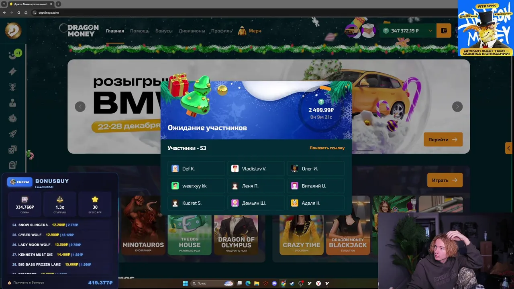This screenshot has width=514, height=289.
Task: Open the browser home button
Action: 26,12
